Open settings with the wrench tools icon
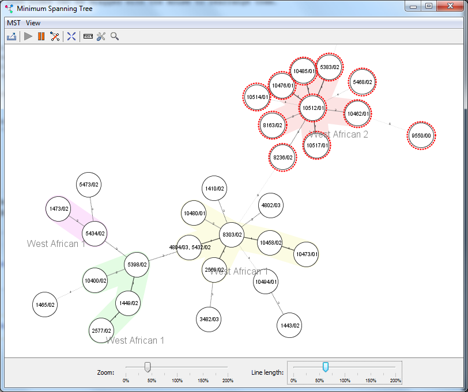Image resolution: width=468 pixels, height=392 pixels. 101,36
